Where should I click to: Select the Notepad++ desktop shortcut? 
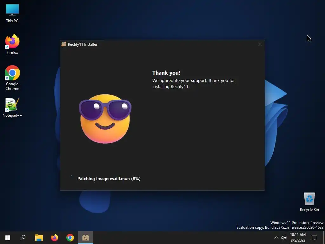point(12,107)
